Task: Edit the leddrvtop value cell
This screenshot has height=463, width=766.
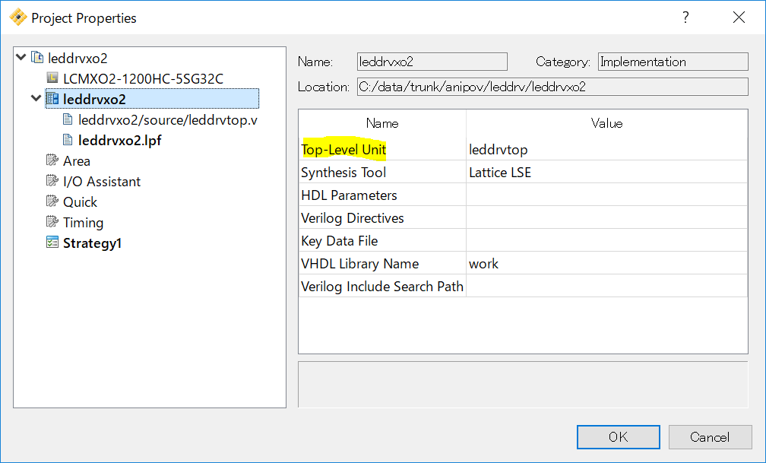Action: [x=606, y=149]
